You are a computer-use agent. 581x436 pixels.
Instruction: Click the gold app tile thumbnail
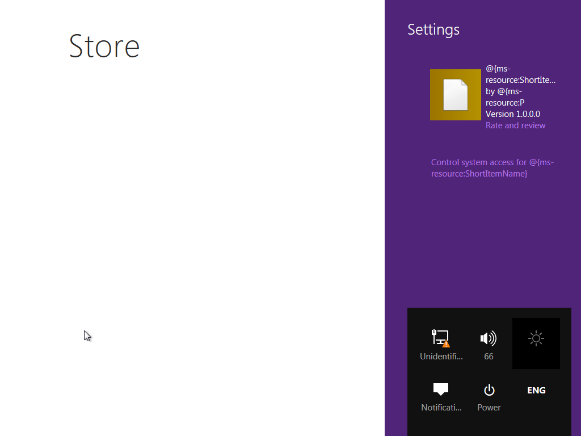pyautogui.click(x=456, y=95)
